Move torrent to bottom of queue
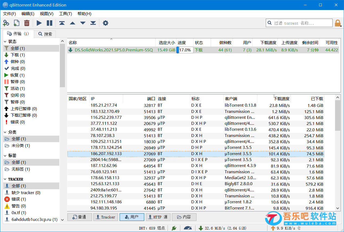This screenshot has height=232, width=344. point(93,23)
